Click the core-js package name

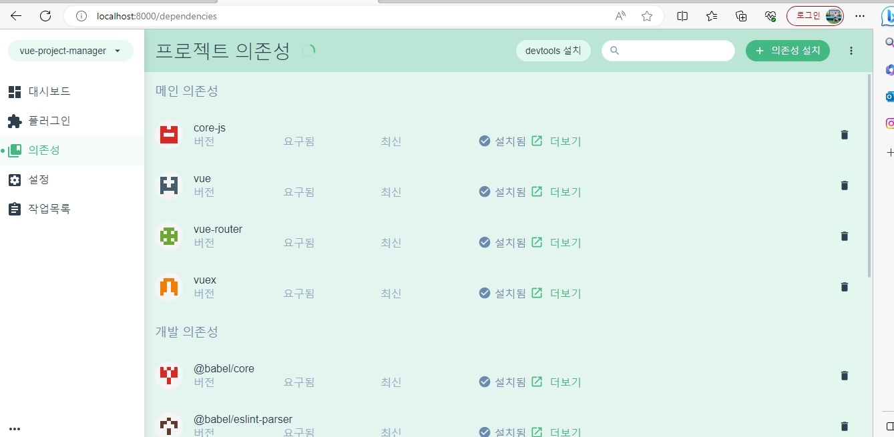[210, 128]
